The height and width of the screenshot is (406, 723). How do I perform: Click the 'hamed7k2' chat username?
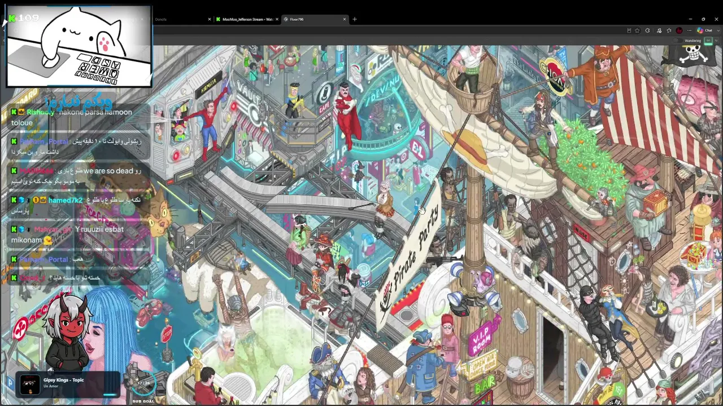pyautogui.click(x=66, y=200)
